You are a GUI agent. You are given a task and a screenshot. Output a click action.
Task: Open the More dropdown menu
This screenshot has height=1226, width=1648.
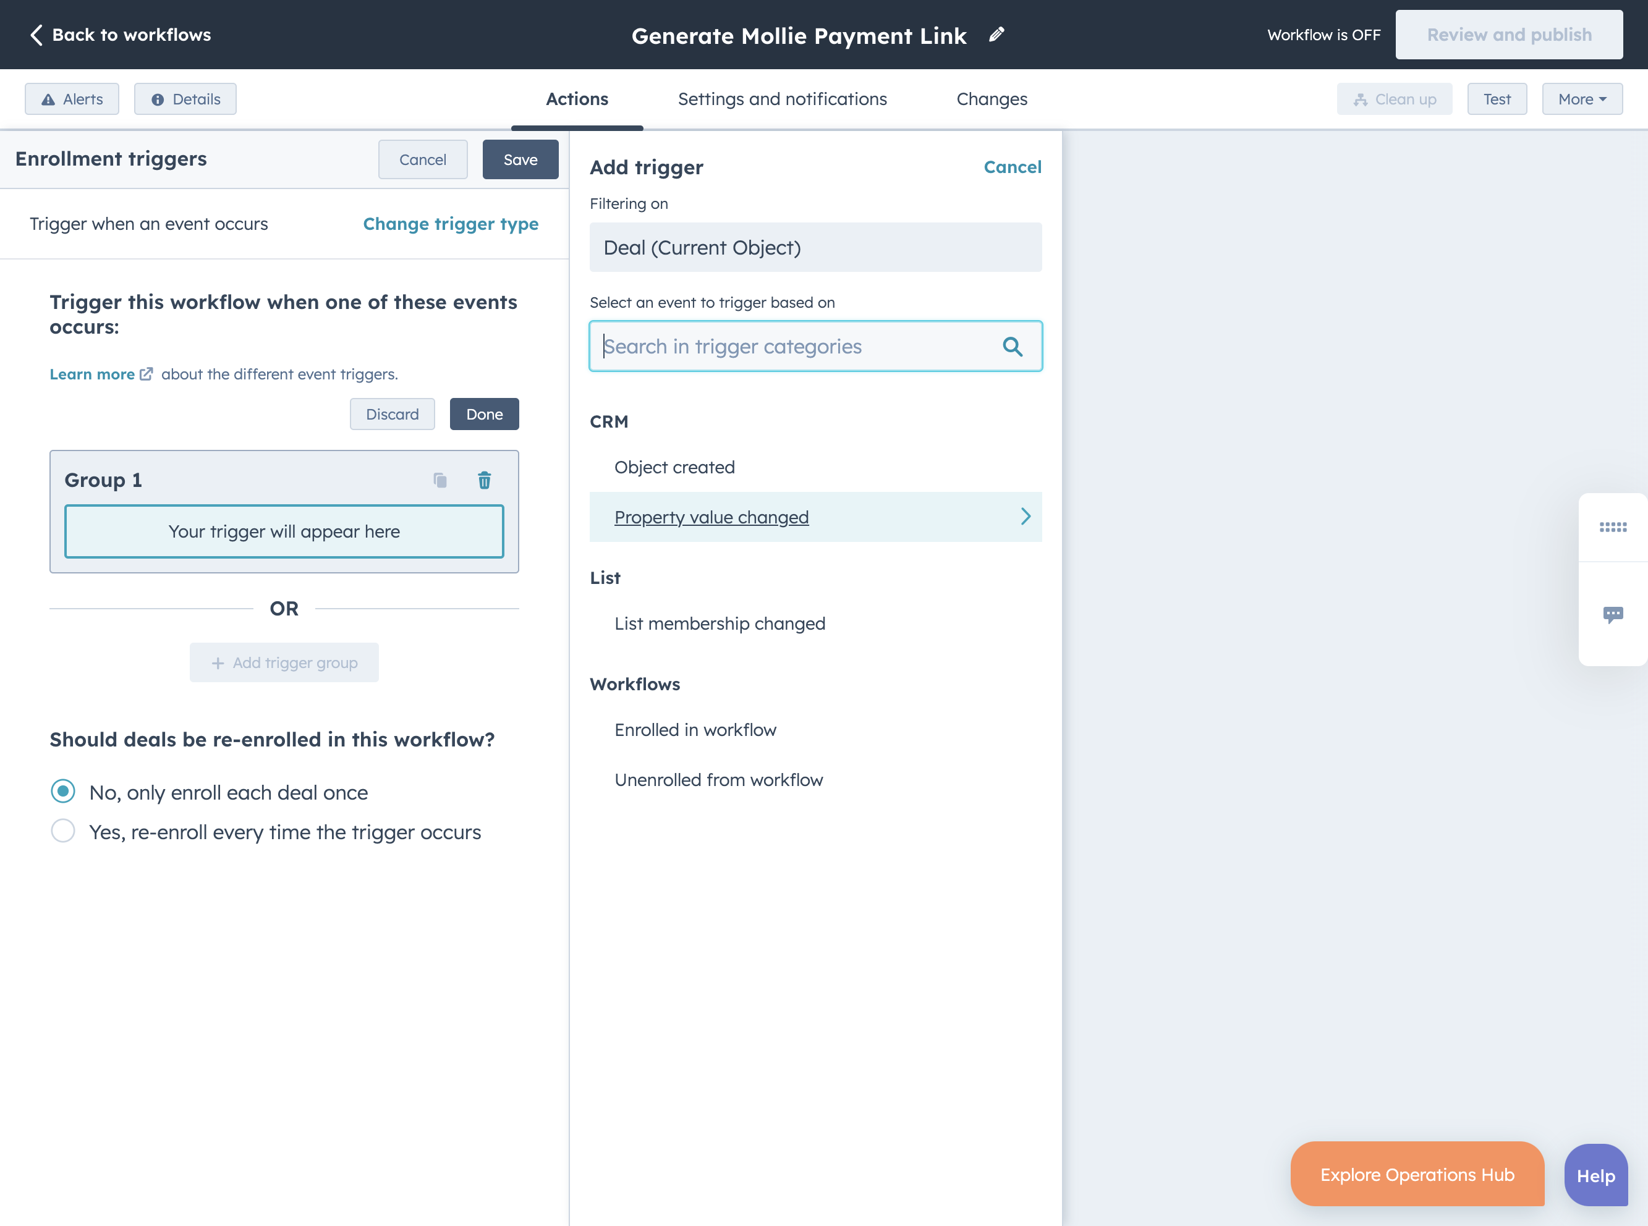(x=1582, y=99)
